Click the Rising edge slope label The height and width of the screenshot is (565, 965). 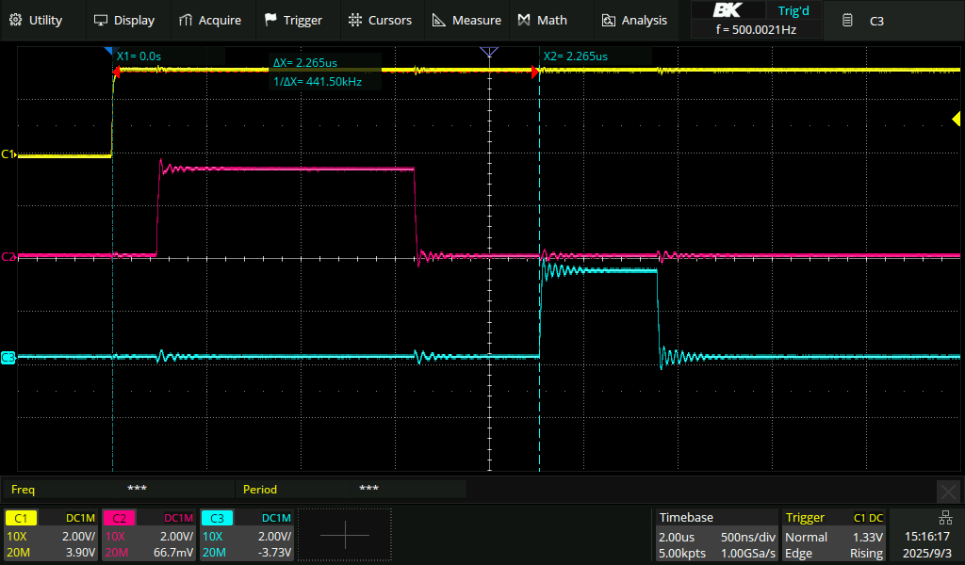(867, 554)
